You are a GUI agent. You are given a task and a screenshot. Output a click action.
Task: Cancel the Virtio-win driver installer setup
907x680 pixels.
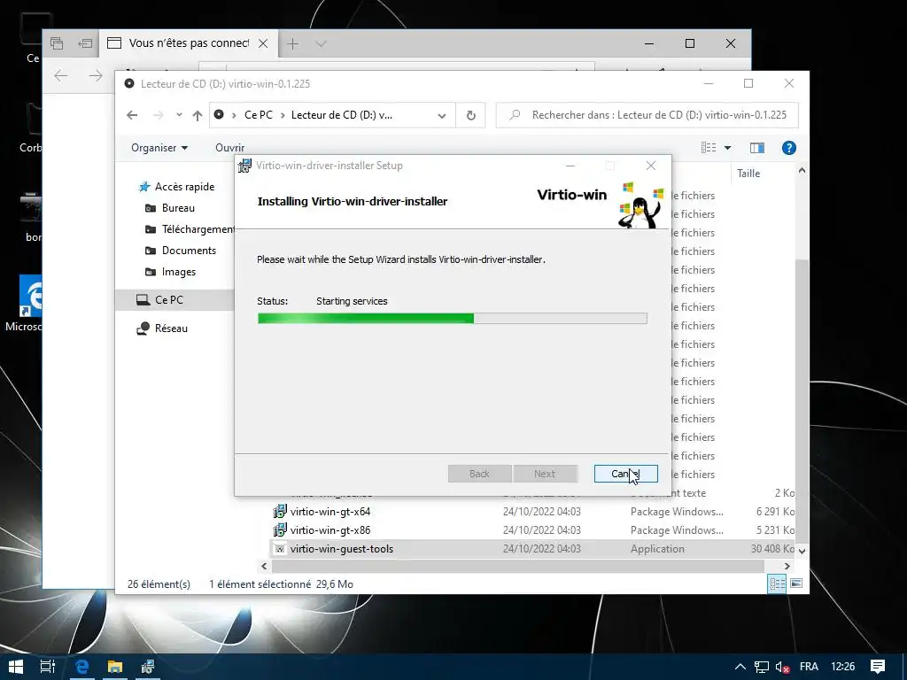click(x=625, y=474)
